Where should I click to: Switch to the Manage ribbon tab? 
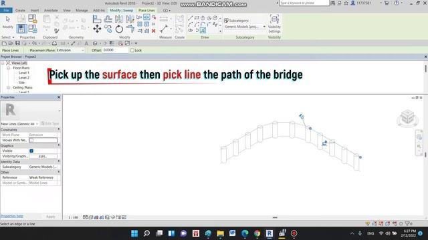coord(82,11)
